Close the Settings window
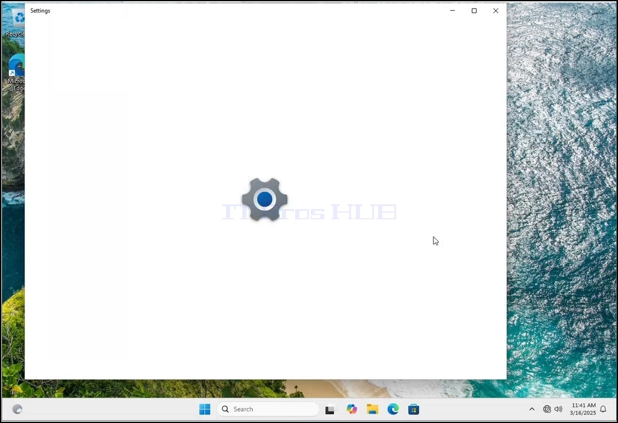Screen dimensions: 618x423 (x=496, y=11)
